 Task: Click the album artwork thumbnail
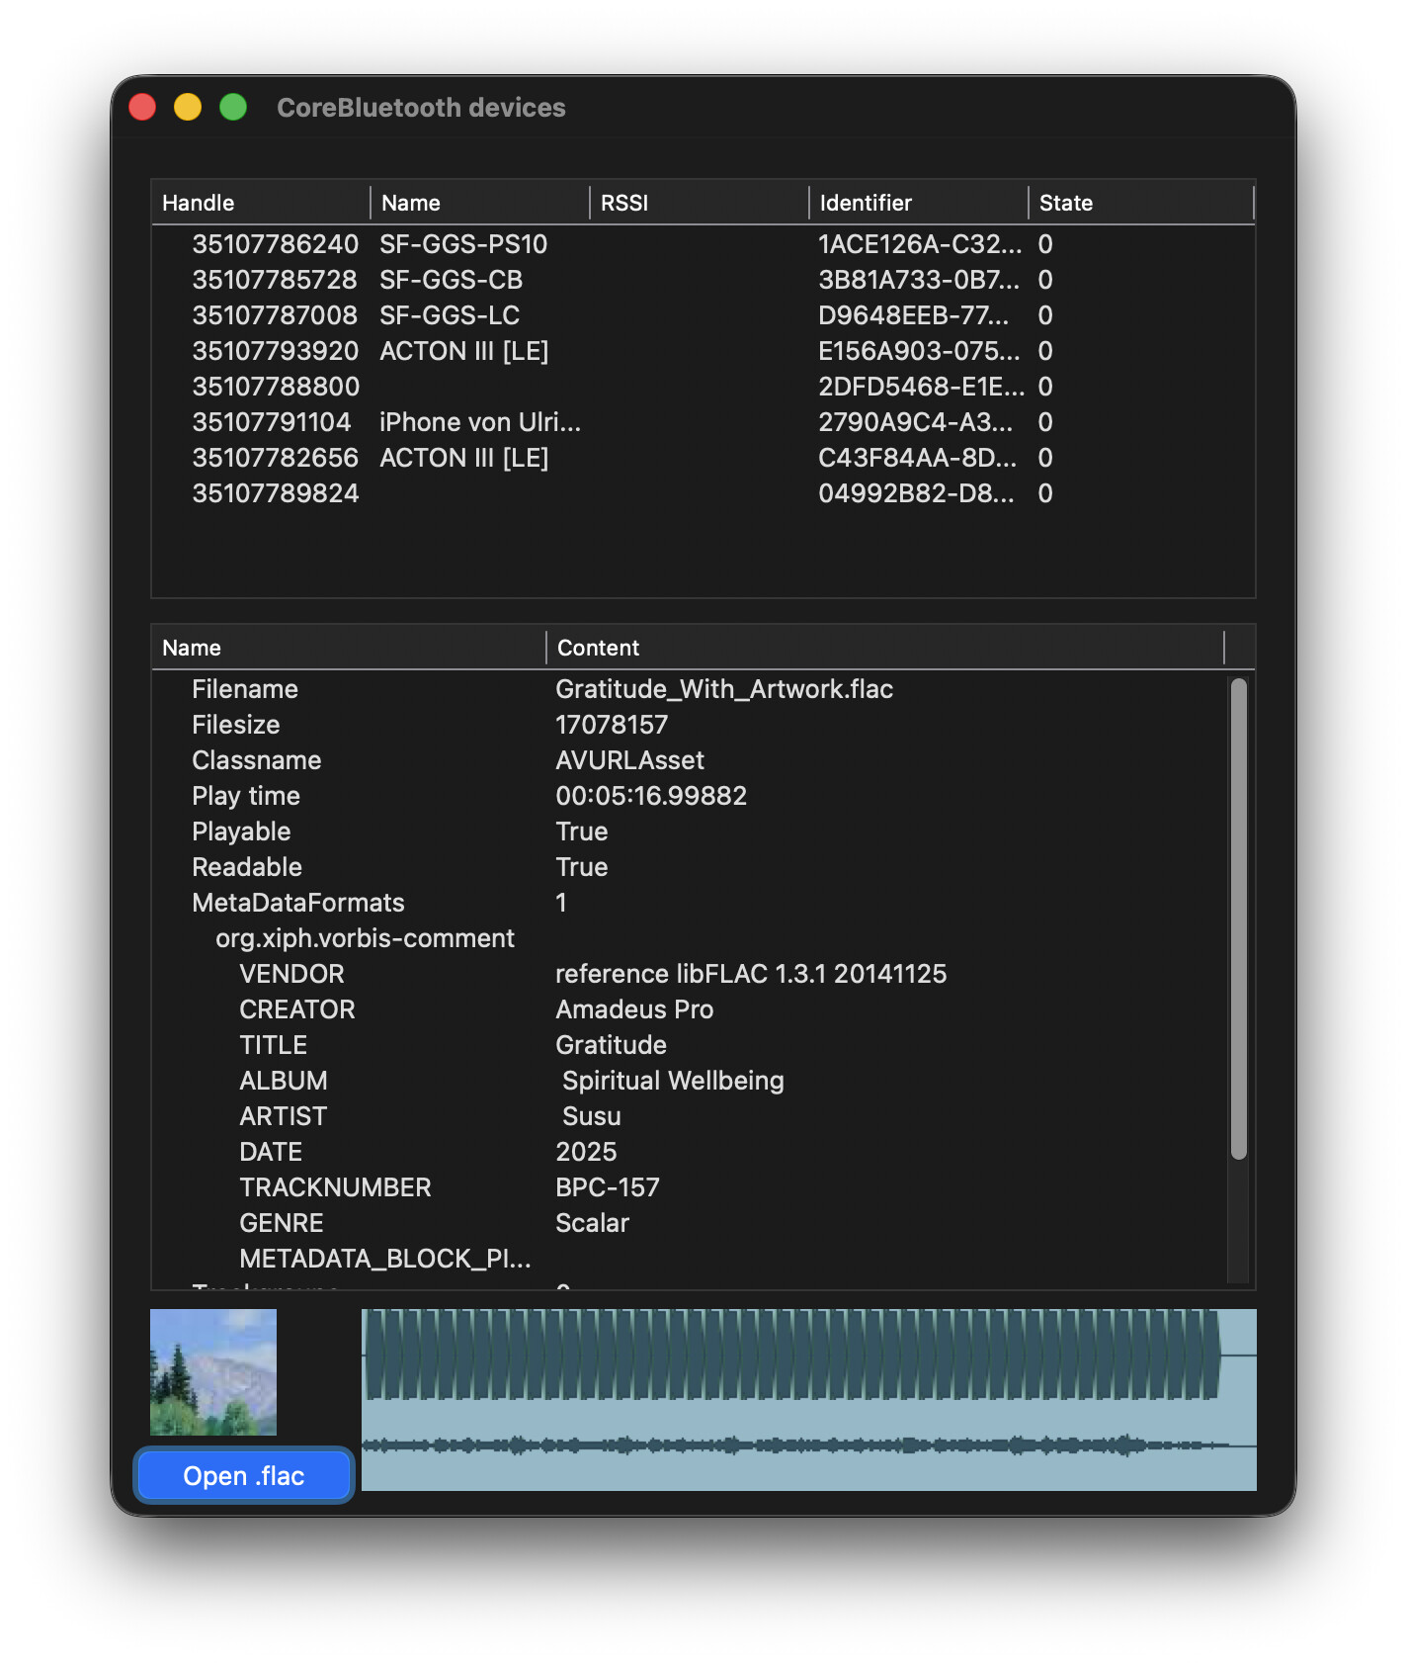[213, 1372]
